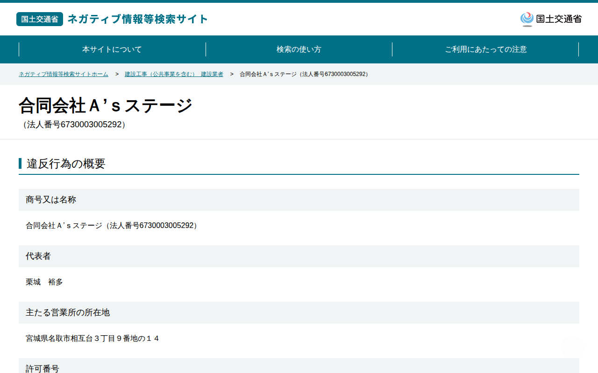Open the ネガティブ情報等検索サイト title link
Image resolution: width=598 pixels, height=373 pixels.
138,19
